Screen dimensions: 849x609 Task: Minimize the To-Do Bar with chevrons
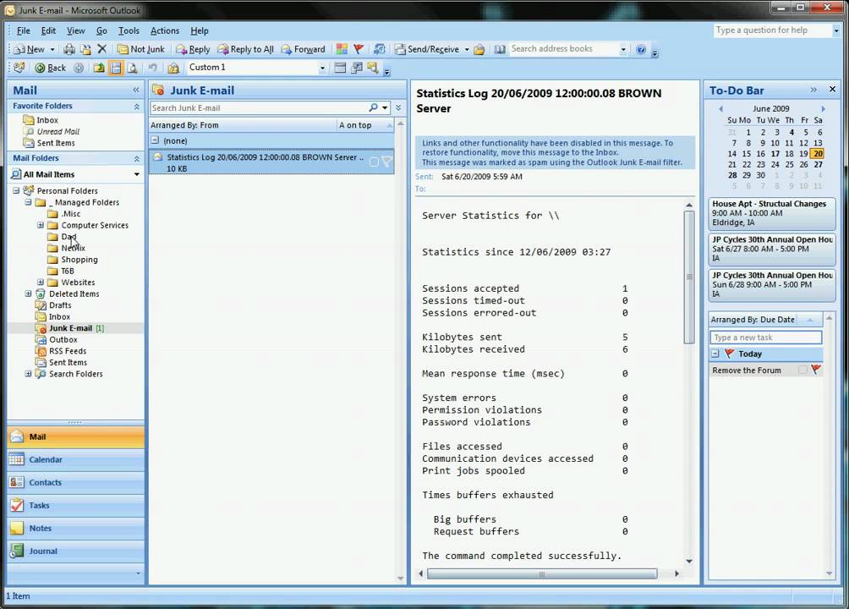(x=813, y=90)
